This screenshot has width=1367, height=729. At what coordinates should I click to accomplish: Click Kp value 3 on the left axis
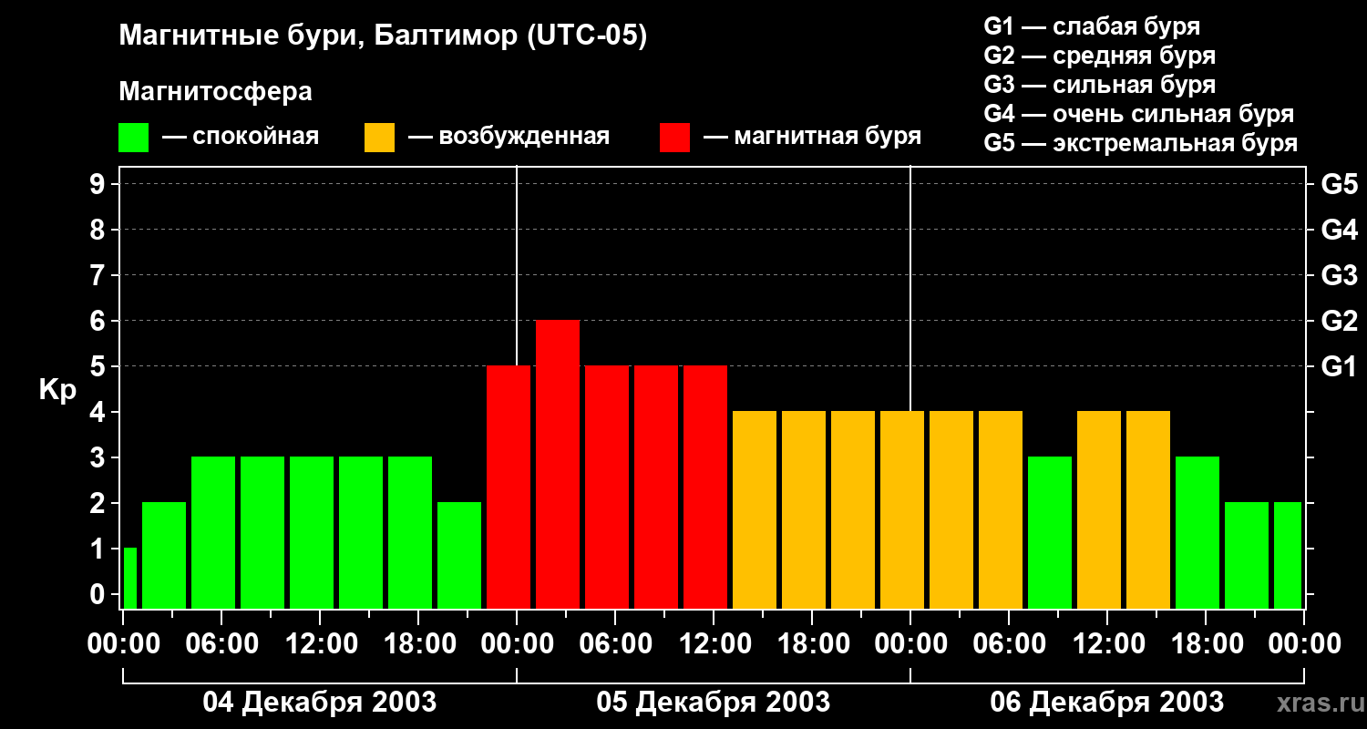(99, 457)
